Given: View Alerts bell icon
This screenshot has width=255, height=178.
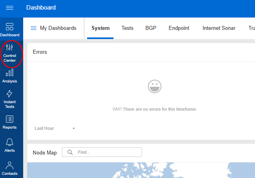Looking at the screenshot, I should tap(10, 145).
